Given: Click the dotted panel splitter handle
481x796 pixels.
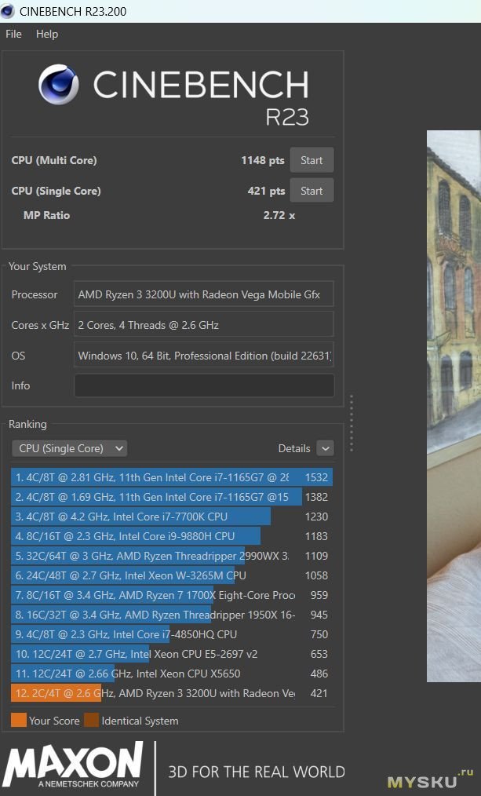Looking at the screenshot, I should coord(351,423).
